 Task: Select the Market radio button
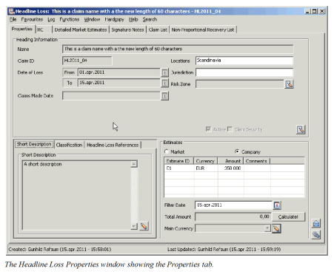[167, 151]
